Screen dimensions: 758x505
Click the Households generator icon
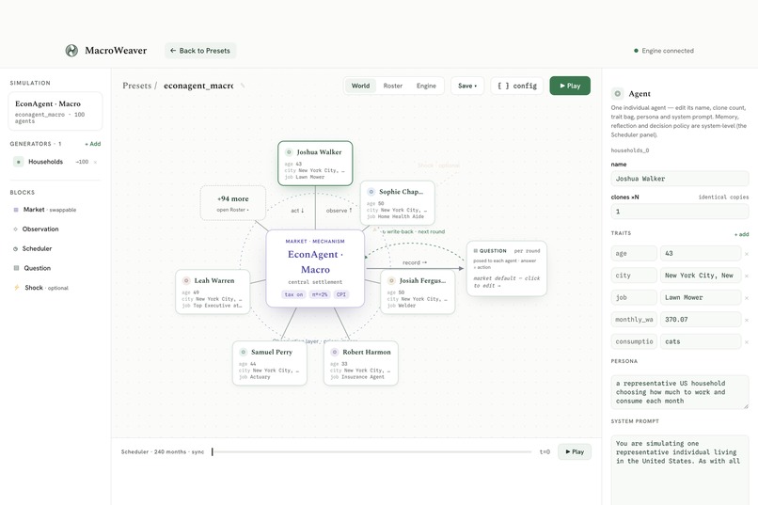pos(19,162)
